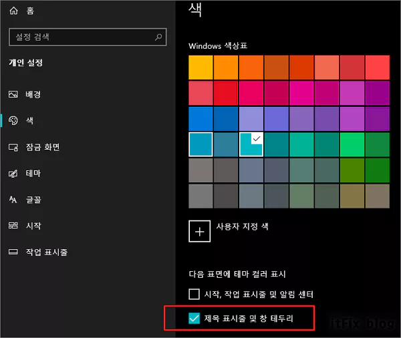
Task: Choose the medium gray swatch starting the last row
Action: [x=200, y=196]
